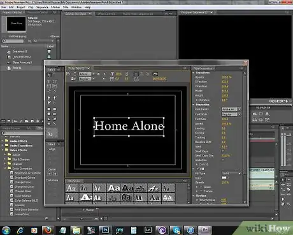This screenshot has width=293, height=235.
Task: Select the Wedge tool
Action: coord(49,119)
